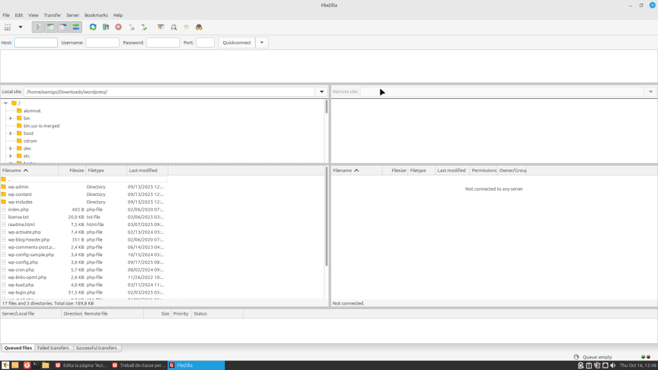
Task: Expand the boot folder tree node
Action: [x=11, y=134]
